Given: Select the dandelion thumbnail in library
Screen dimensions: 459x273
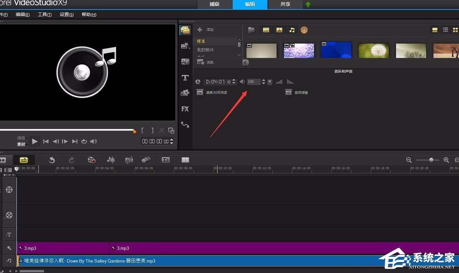Looking at the screenshot, I should (x=374, y=50).
